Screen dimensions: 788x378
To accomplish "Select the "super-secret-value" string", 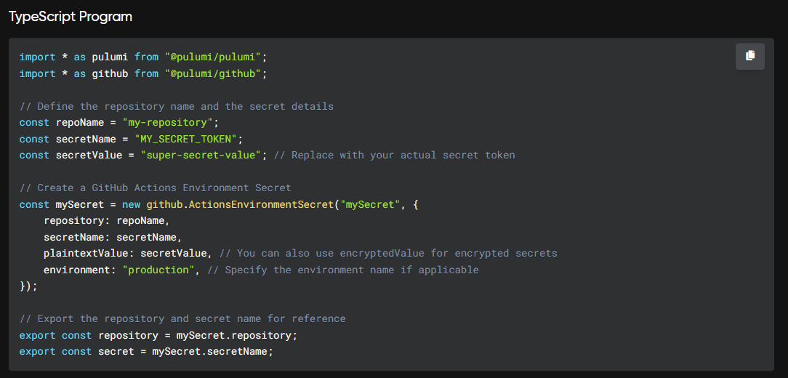I will [x=201, y=156].
